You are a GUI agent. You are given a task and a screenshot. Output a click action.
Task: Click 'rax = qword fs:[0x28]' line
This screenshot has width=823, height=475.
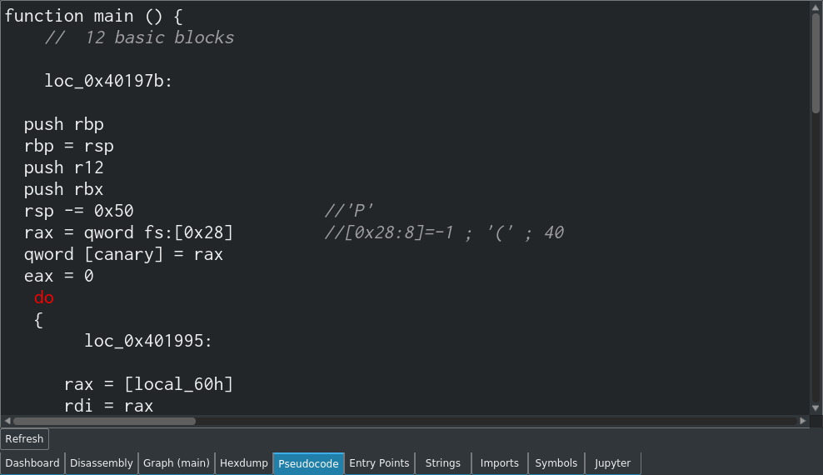(128, 232)
